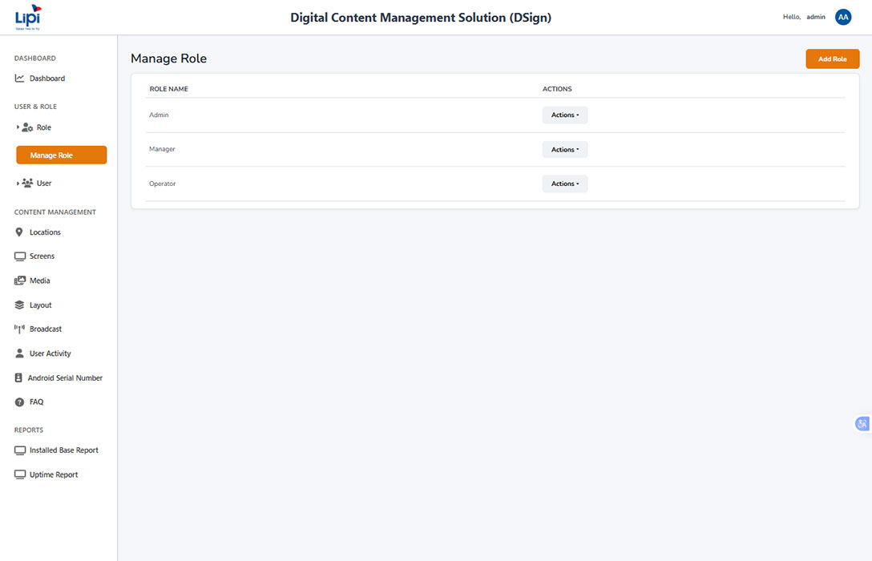Collapse the Role menu arrow
Screen dimensions: 872x561
pyautogui.click(x=18, y=127)
